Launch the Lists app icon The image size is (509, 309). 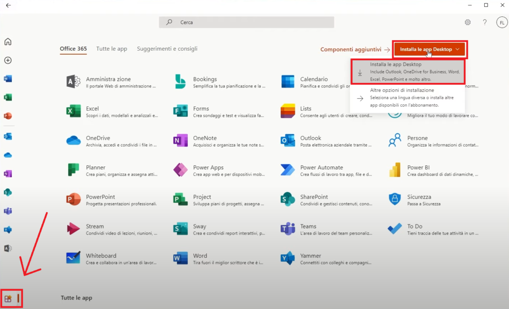(x=288, y=111)
